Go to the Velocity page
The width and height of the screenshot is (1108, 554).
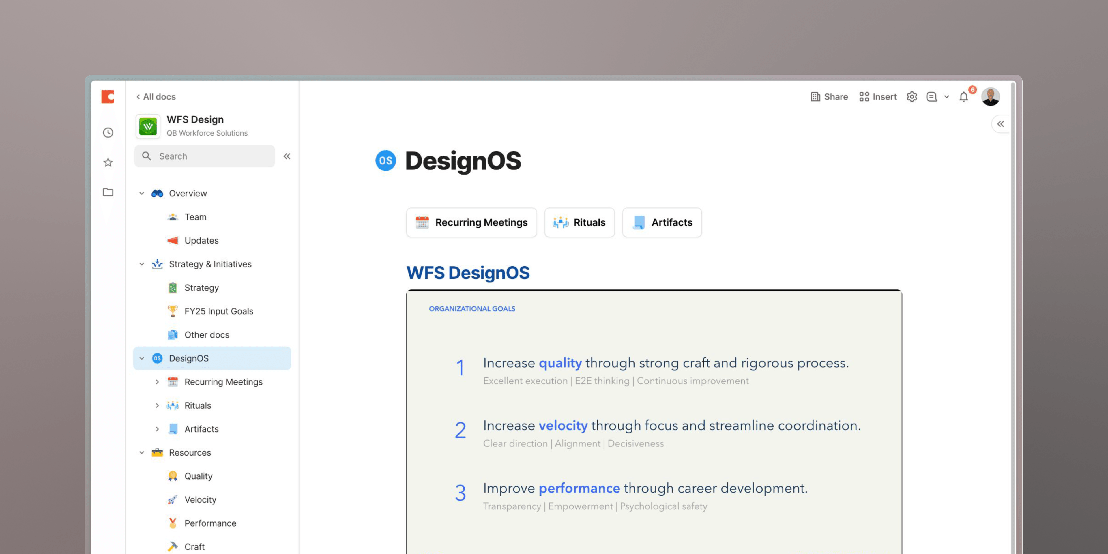pos(200,499)
